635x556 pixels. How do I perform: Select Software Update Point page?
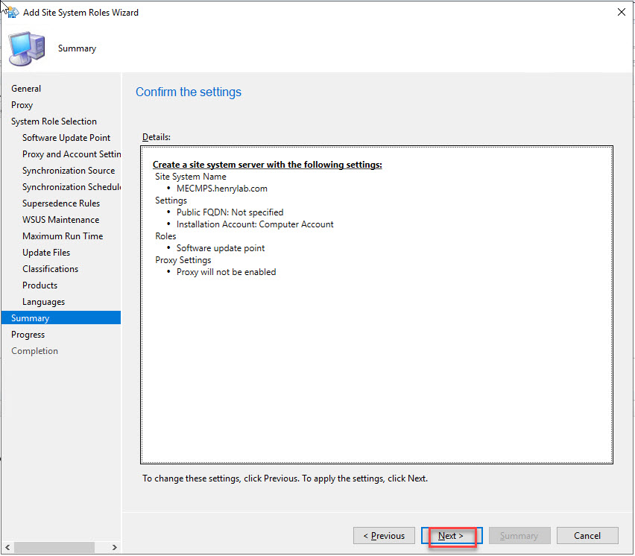[66, 138]
